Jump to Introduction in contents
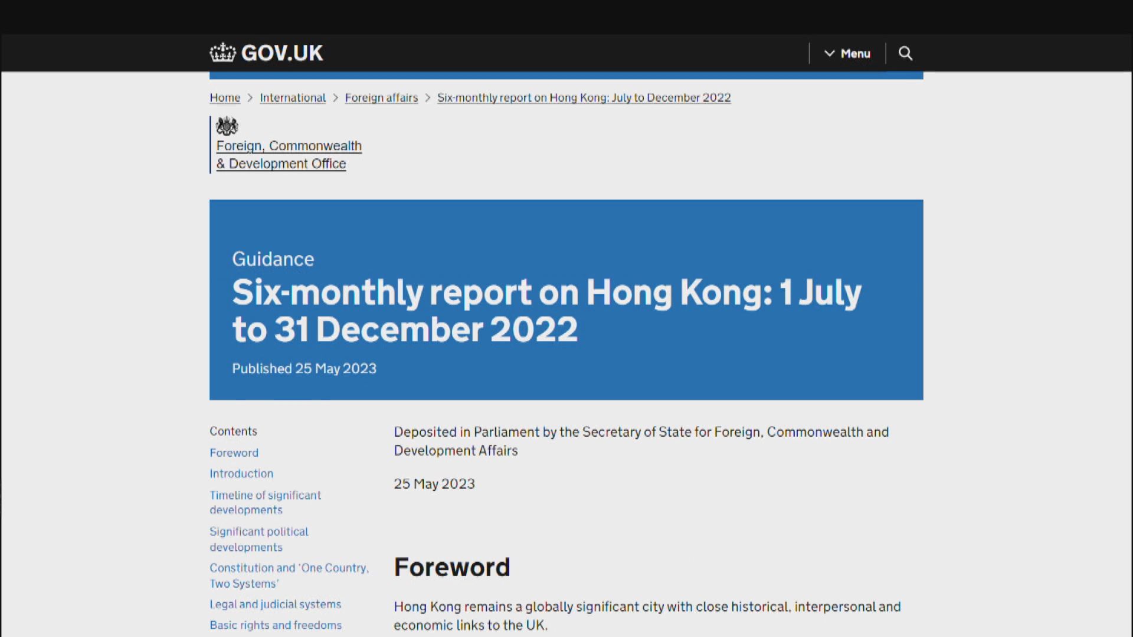1133x637 pixels. [x=241, y=474]
